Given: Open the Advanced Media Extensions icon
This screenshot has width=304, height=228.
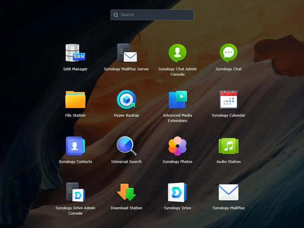Looking at the screenshot, I should (178, 99).
